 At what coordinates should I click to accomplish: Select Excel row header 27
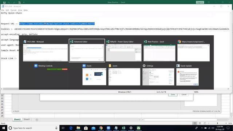click(x=2, y=110)
